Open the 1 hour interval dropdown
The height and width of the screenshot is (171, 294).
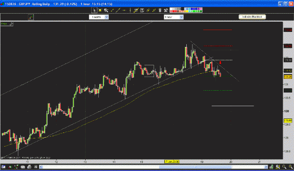pos(174,17)
